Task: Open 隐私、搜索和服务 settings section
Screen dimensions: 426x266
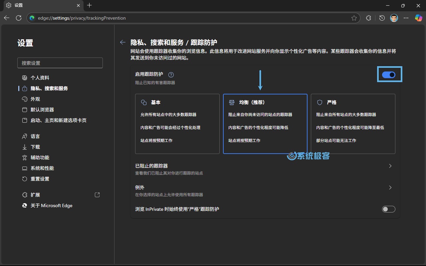Action: pyautogui.click(x=60, y=88)
